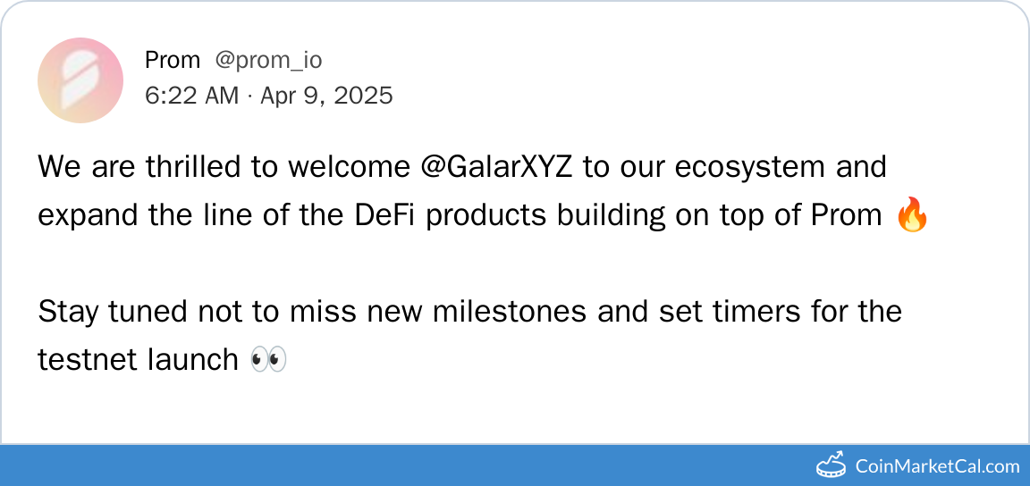Screen dimensions: 1030x486
Task: Click the 6:22 AM post time
Action: click(x=191, y=96)
